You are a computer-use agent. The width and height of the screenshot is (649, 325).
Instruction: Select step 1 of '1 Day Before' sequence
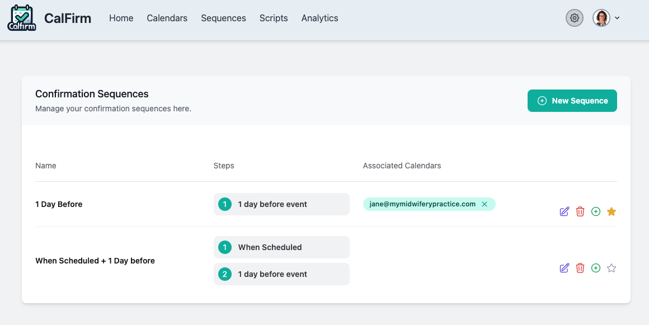281,204
